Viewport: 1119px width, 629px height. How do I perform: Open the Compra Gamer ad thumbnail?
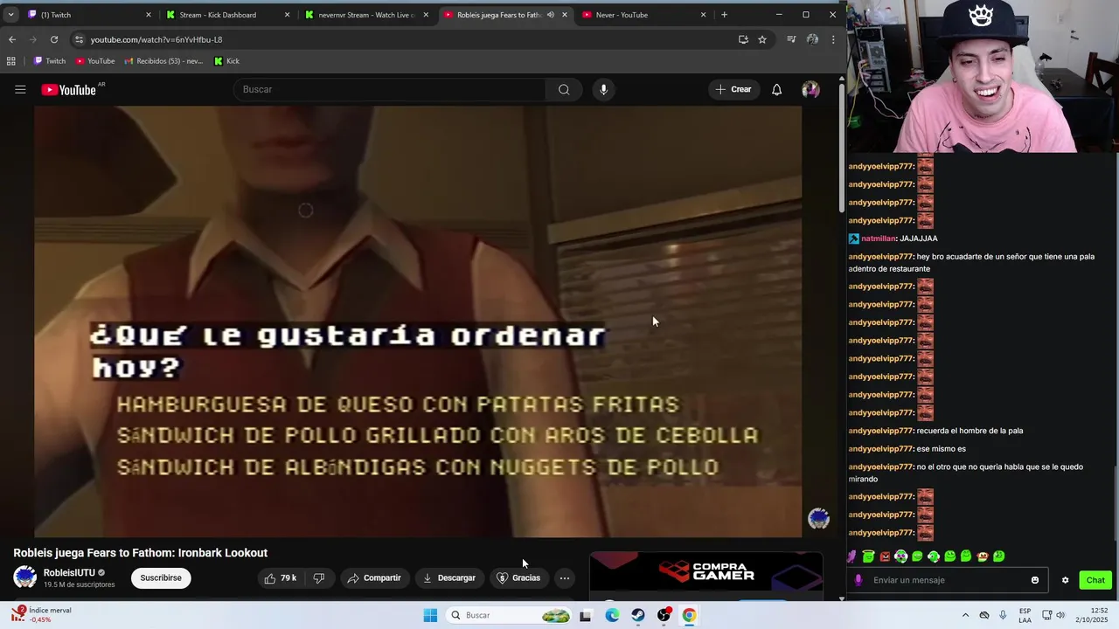point(706,576)
